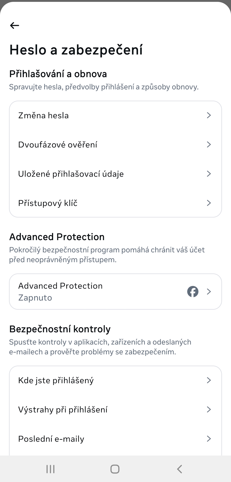Tap the Heslo a zabezpečení page title
The width and height of the screenshot is (231, 482).
tap(76, 50)
